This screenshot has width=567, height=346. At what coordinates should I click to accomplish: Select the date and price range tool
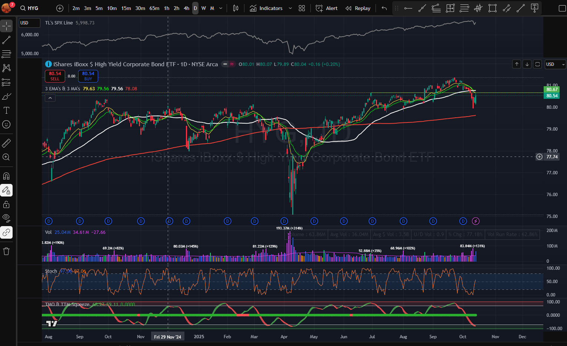pyautogui.click(x=450, y=8)
